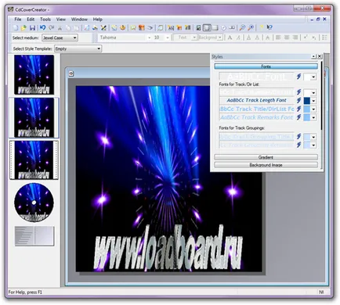Open the Tools menu
Screen dimensions: 340x305
tap(45, 20)
